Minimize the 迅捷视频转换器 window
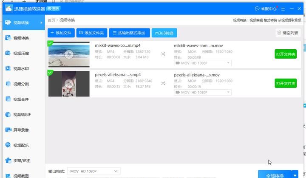The image size is (306, 178). [292, 8]
